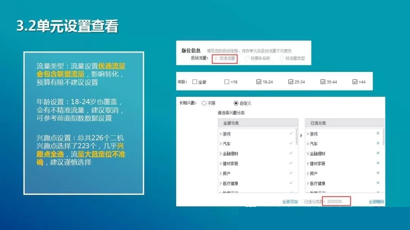Click the 已选分类 list scrollbar
Viewport: 410px width, 230px height.
click(x=383, y=137)
